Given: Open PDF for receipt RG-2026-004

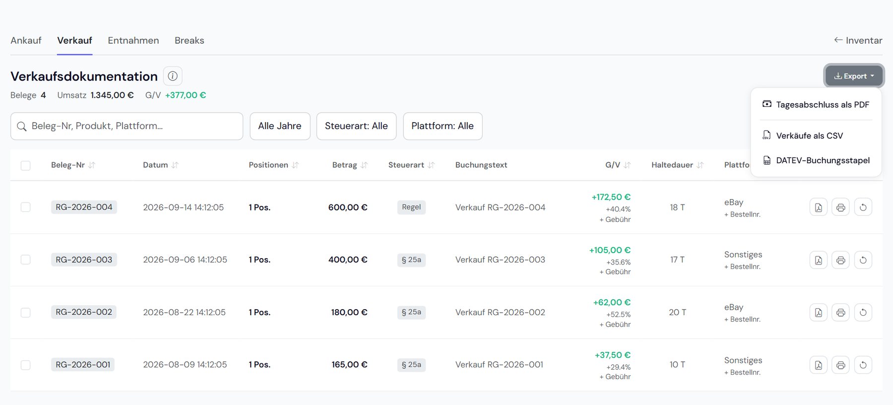Looking at the screenshot, I should tap(818, 207).
